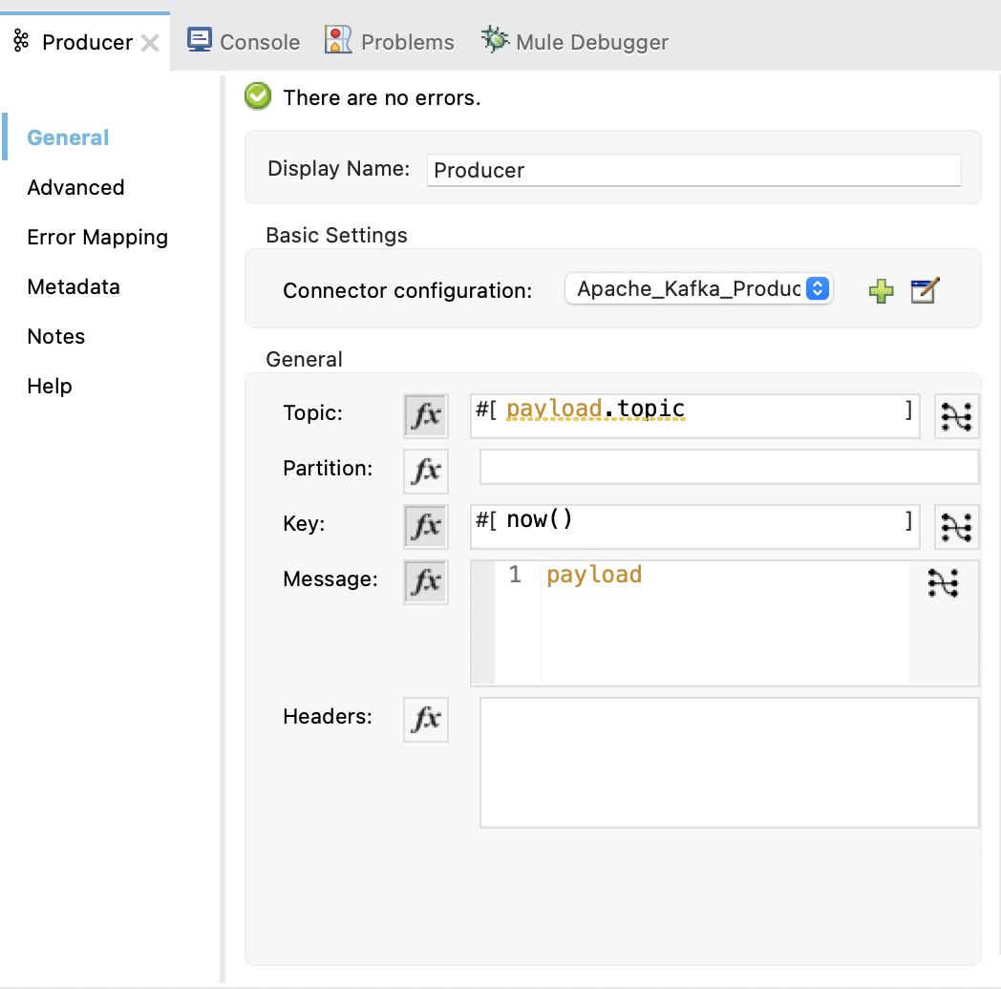1001x989 pixels.
Task: Select Advanced in the sidebar
Action: pyautogui.click(x=75, y=187)
